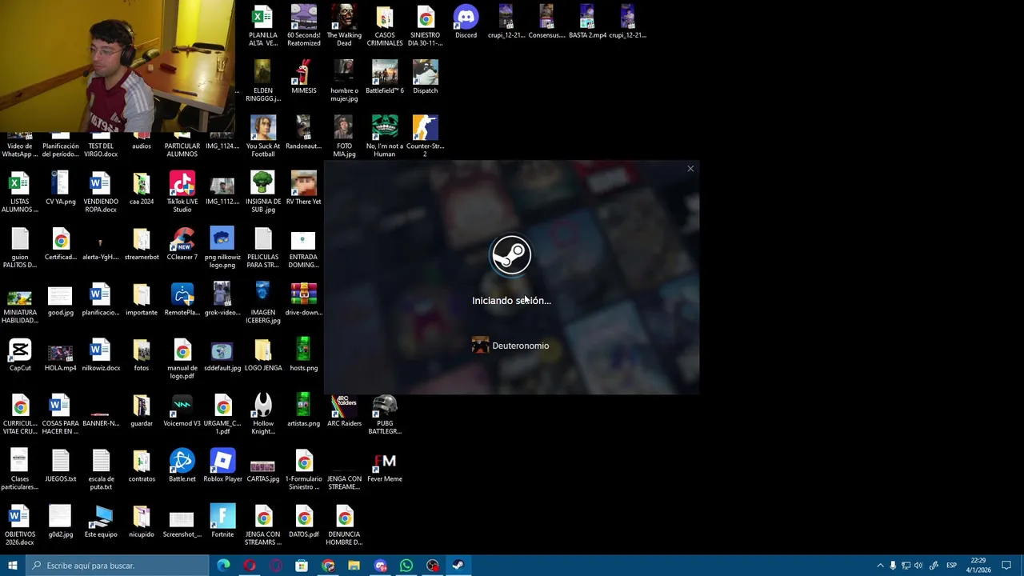Open Microsoft Edge from taskbar
The width and height of the screenshot is (1024, 576).
click(x=223, y=566)
